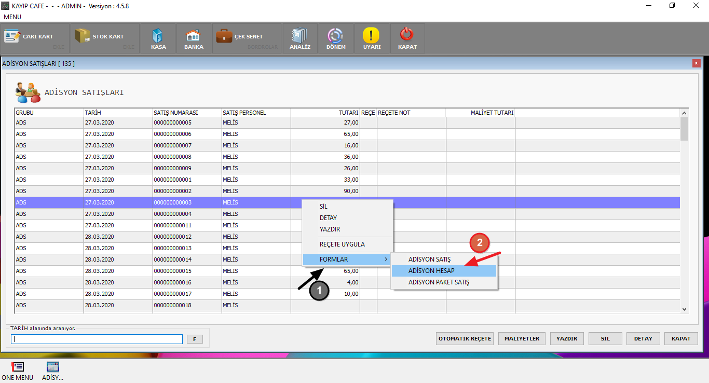This screenshot has height=383, width=709.
Task: Click the bottom KAPAT button
Action: pos(681,338)
